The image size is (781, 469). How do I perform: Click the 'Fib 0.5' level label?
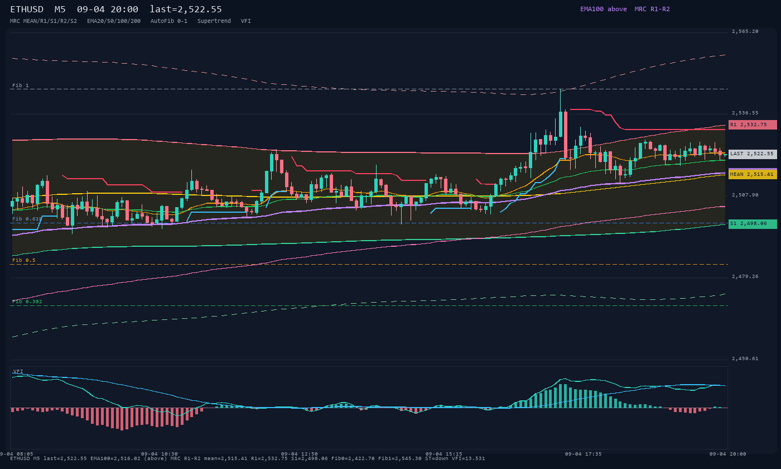[24, 261]
